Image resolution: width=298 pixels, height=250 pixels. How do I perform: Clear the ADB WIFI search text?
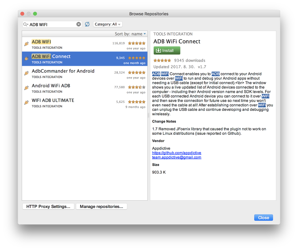[x=78, y=24]
